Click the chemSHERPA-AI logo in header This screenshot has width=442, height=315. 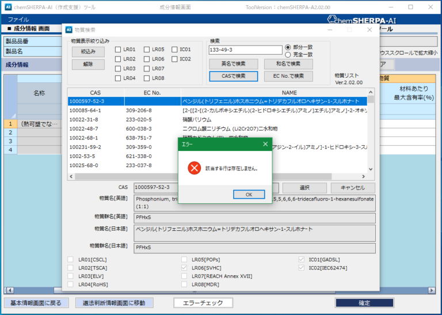click(x=361, y=20)
